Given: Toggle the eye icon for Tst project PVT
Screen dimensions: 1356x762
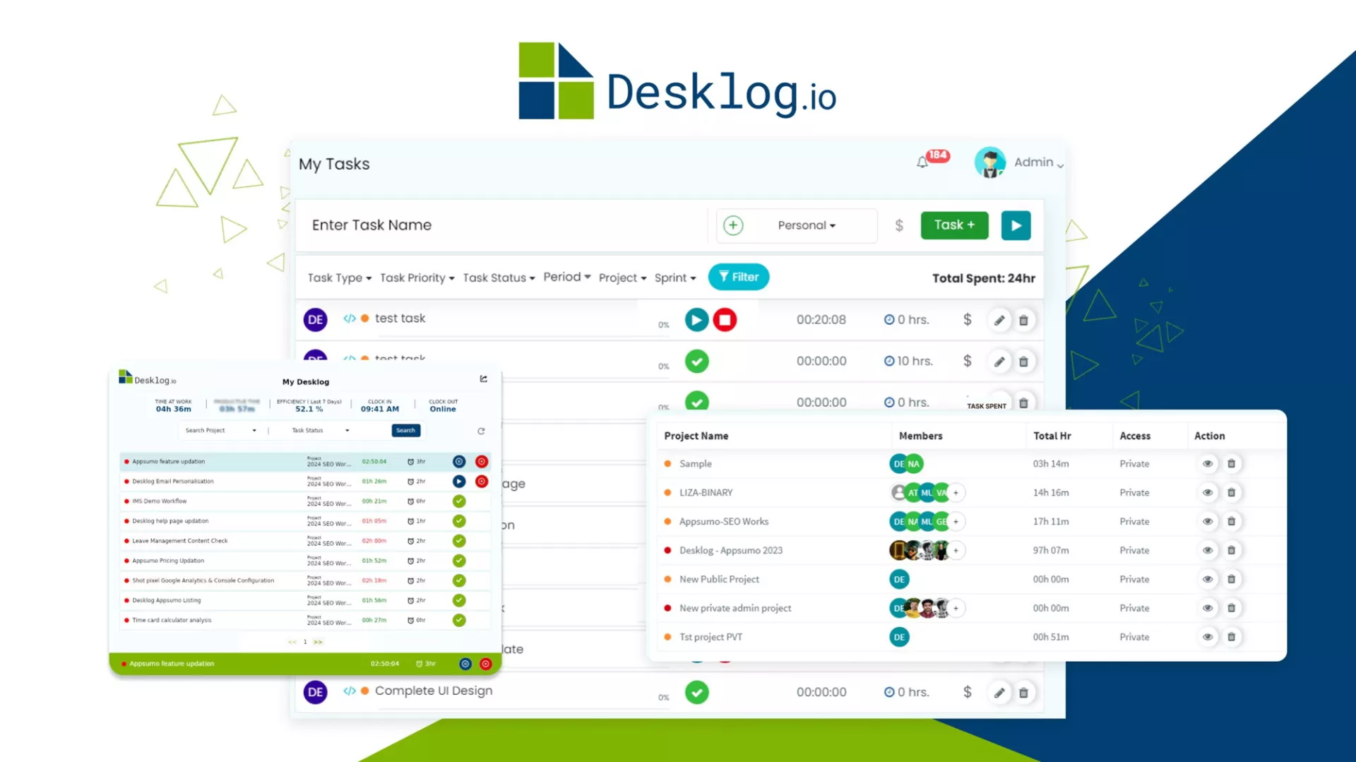Looking at the screenshot, I should pos(1208,637).
